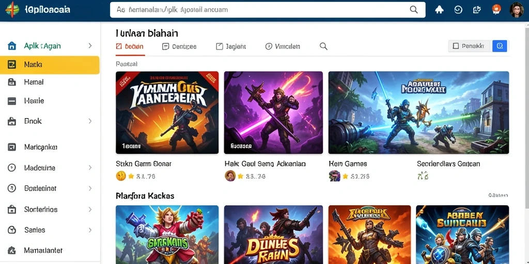Expand the Aplk Agan sidebar chevron
The width and height of the screenshot is (529, 264).
click(x=90, y=45)
